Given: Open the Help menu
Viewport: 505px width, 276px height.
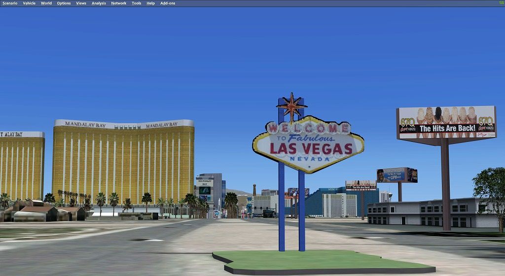Looking at the screenshot, I should (x=151, y=3).
